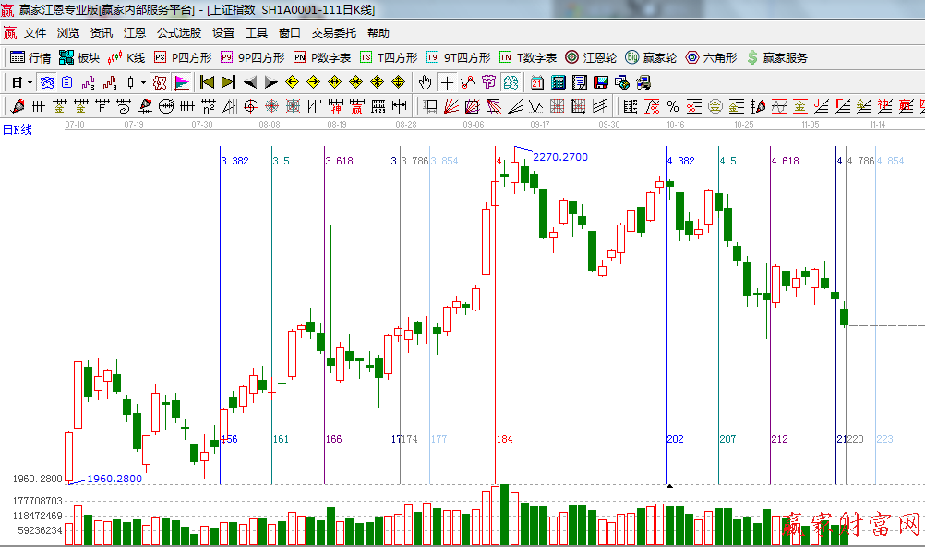This screenshot has height=547, width=925.
Task: Jump to first bar with skip-start arrow
Action: point(207,82)
